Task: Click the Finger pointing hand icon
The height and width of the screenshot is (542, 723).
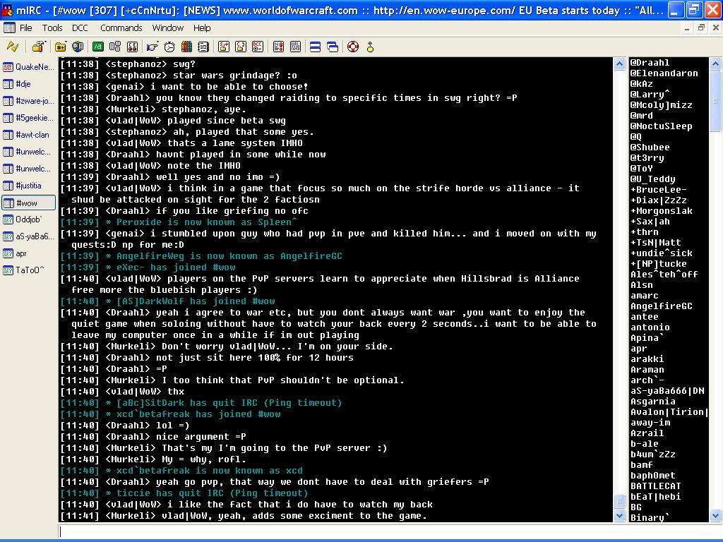Action: (x=152, y=47)
